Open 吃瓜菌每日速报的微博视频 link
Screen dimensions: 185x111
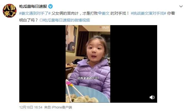[x=66, y=20]
